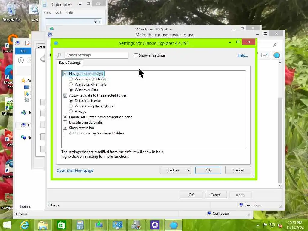Select the Navigation pane style heading row
Screen dimensions: 308x231
tap(83, 74)
